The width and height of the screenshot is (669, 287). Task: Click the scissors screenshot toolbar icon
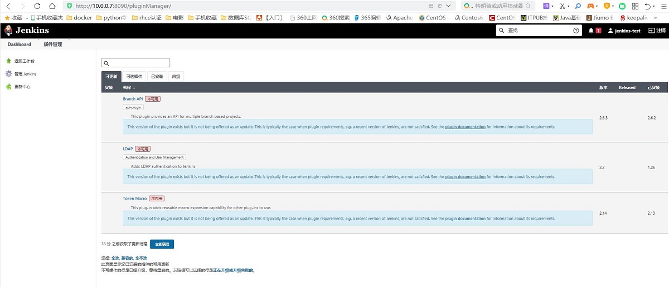point(563,6)
